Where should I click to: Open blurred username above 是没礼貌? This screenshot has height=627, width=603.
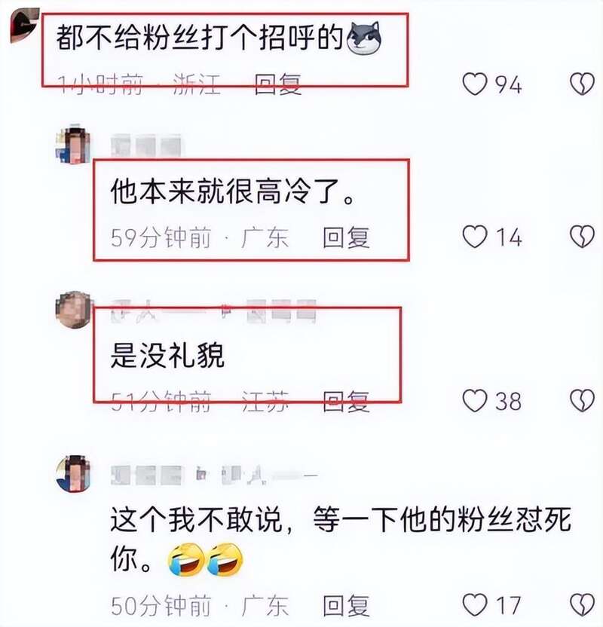point(213,310)
